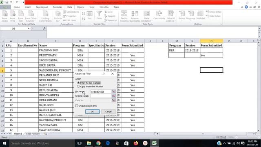Open workbook Connections
Screen dimensions: 261x147
71,12
